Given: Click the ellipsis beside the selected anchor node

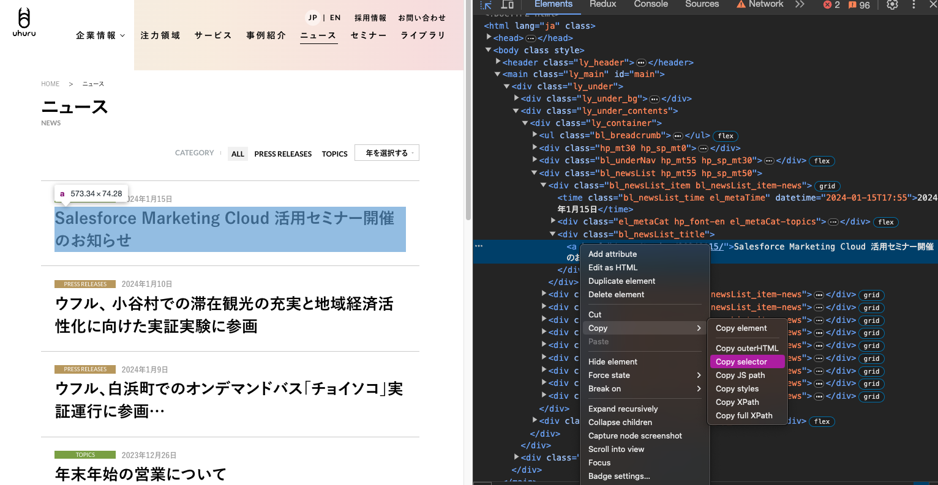Looking at the screenshot, I should point(479,246).
